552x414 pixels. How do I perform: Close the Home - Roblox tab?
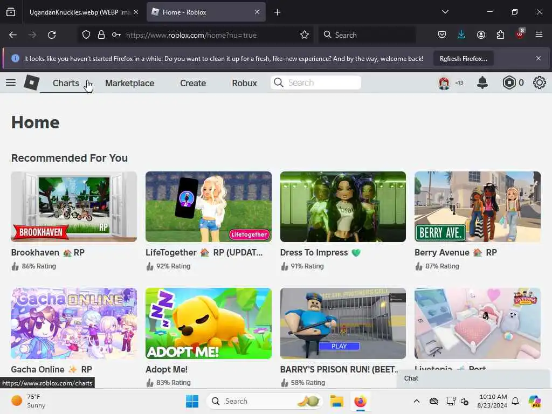[x=257, y=12]
